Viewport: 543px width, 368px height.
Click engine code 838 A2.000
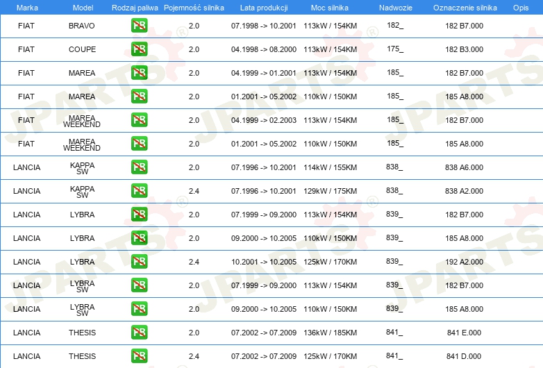tap(464, 191)
